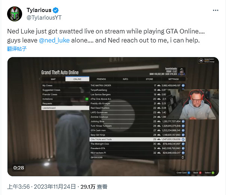Click the red Back button icon
Screen dimensions: 226x195
point(200,173)
